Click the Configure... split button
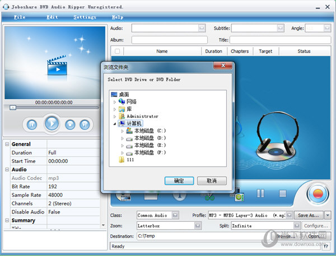 pos(316,226)
